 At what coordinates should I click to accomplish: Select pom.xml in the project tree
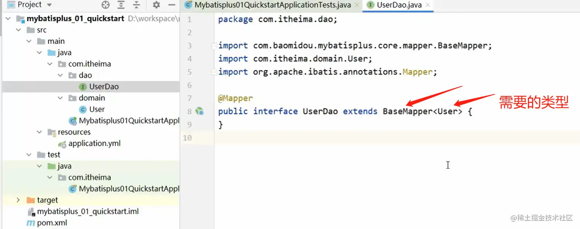point(52,223)
